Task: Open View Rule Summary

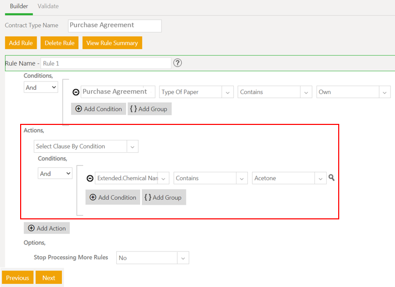Action: tap(112, 43)
